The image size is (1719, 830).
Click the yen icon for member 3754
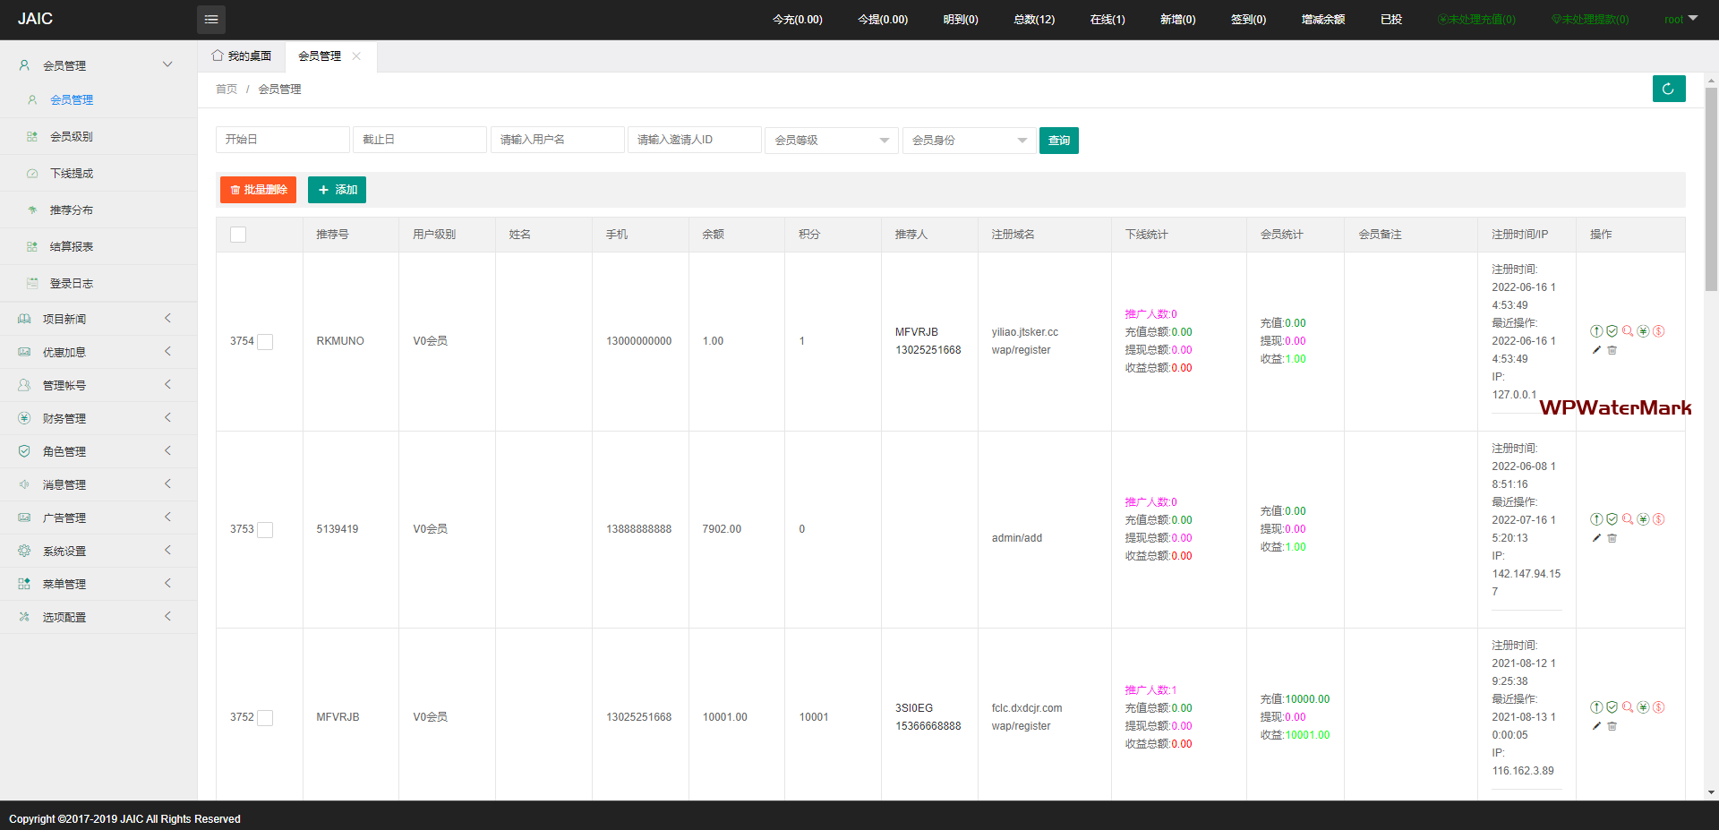1643,331
